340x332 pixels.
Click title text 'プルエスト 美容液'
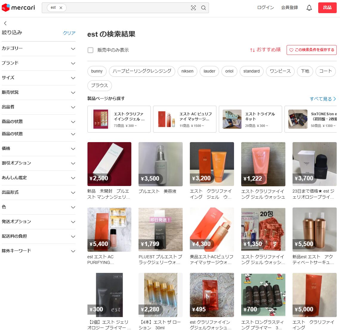[x=157, y=191]
